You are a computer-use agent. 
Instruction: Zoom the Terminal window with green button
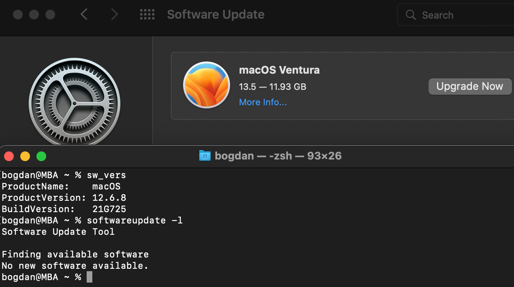tap(41, 156)
